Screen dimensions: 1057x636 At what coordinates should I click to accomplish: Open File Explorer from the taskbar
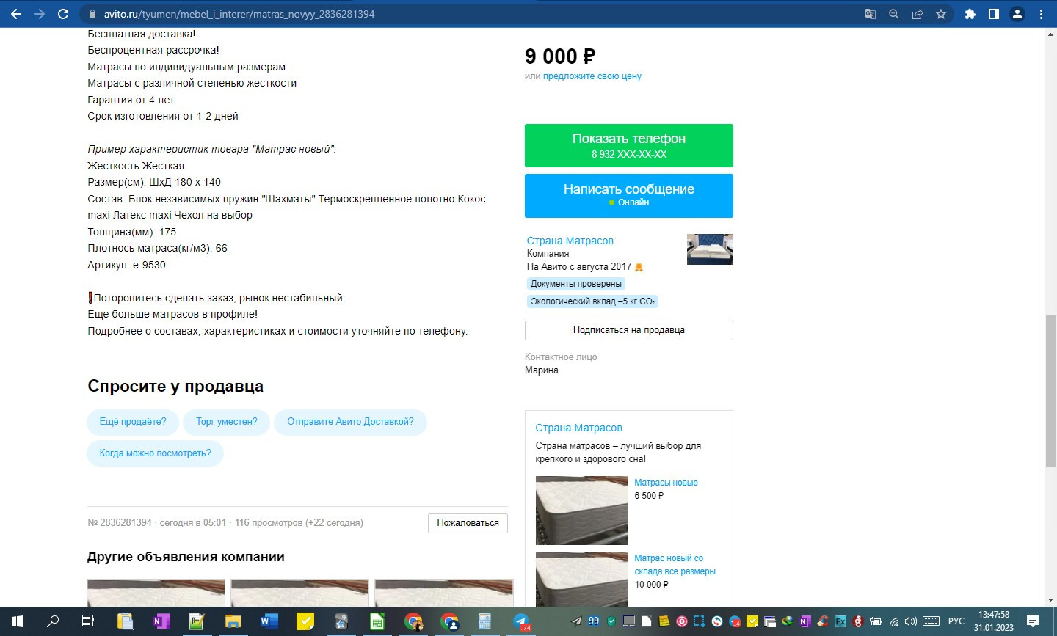point(233,621)
